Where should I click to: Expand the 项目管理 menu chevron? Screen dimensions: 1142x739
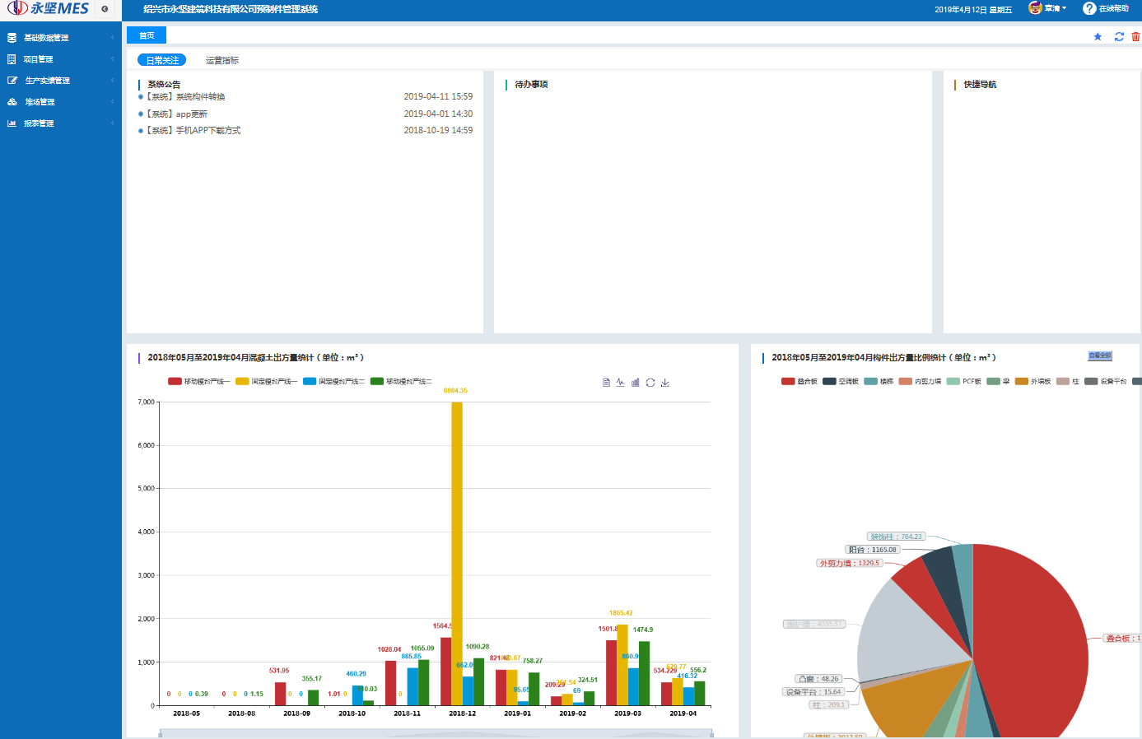112,59
